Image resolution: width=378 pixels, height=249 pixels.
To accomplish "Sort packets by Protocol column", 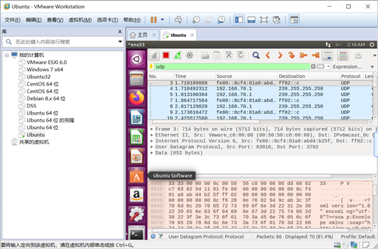I will [351, 76].
